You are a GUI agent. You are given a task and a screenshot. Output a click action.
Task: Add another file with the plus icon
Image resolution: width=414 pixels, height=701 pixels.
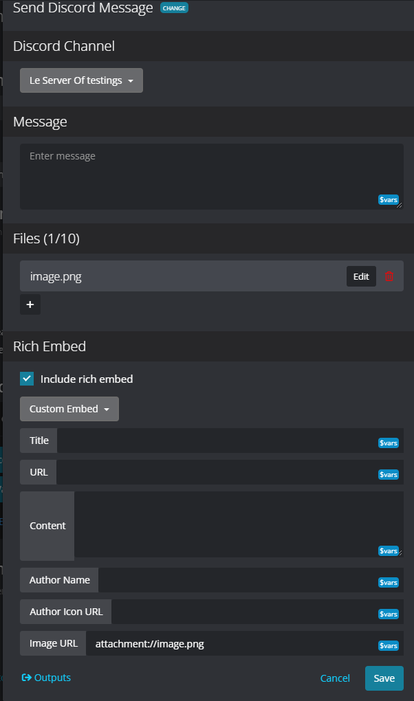[30, 304]
